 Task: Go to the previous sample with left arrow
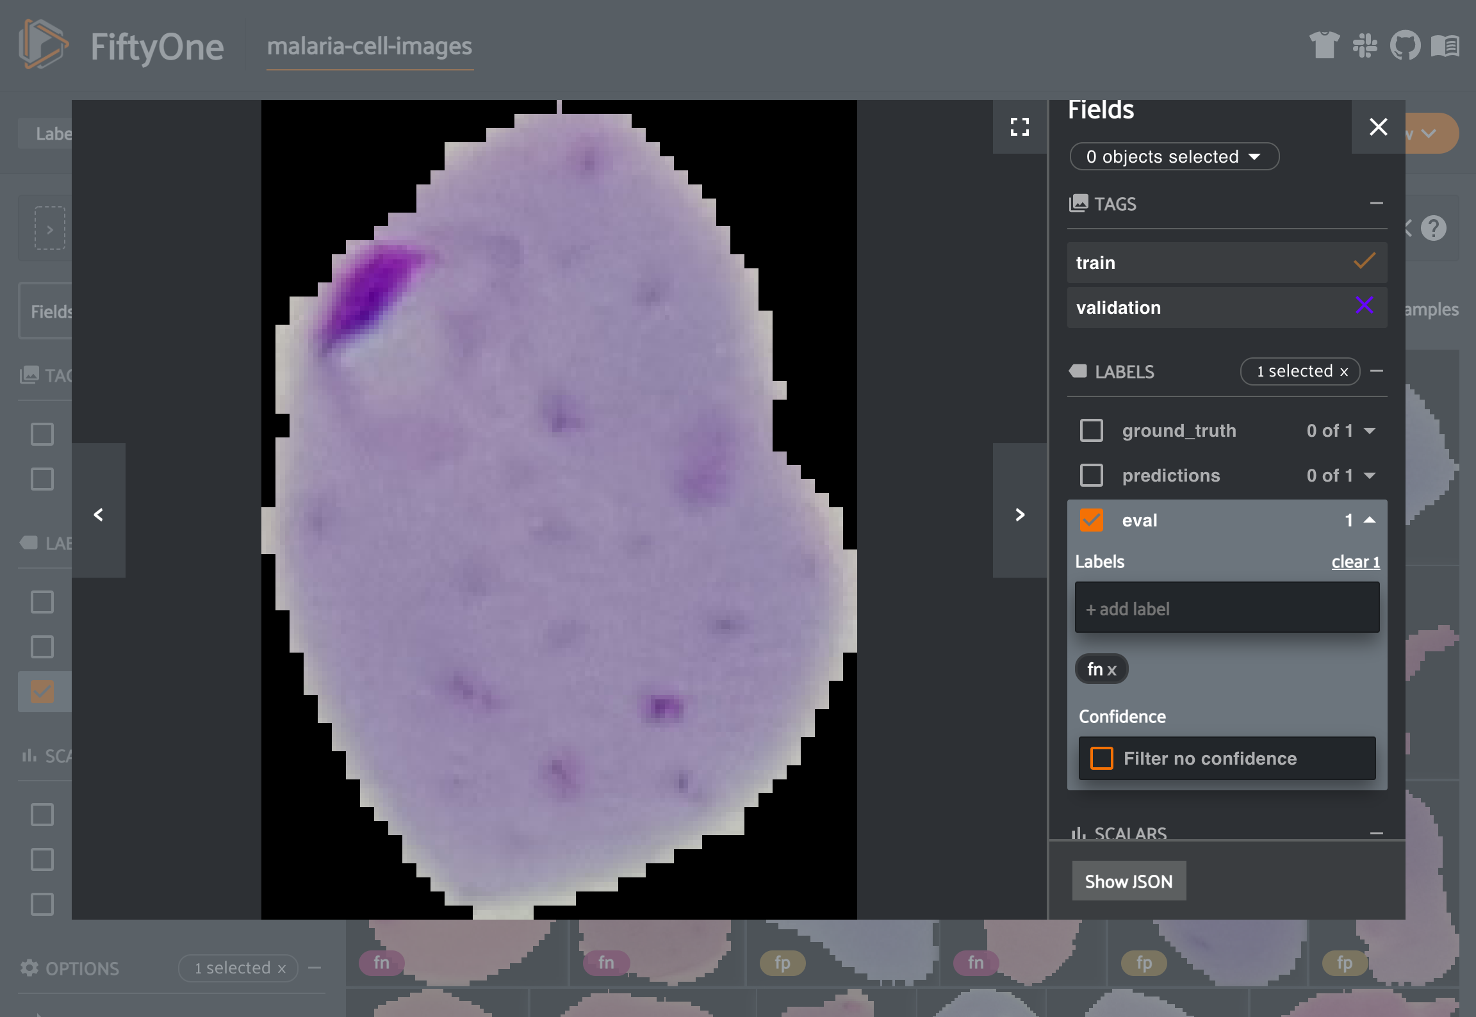coord(99,514)
